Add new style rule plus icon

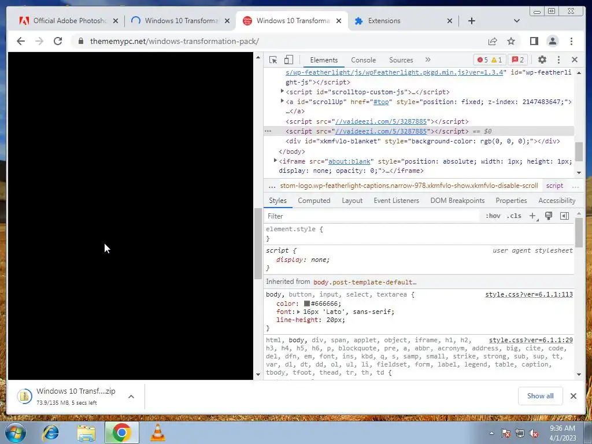[532, 216]
